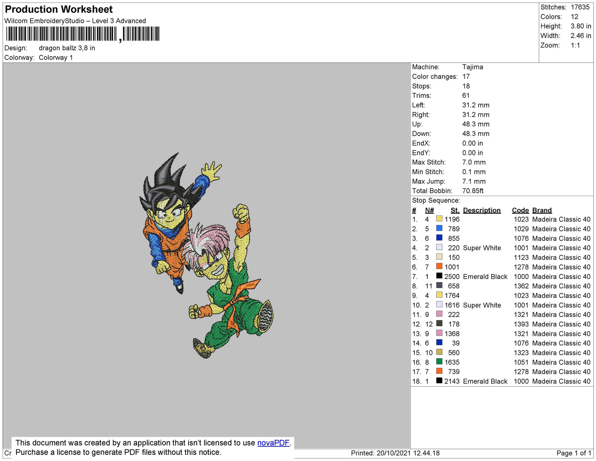This screenshot has height=461, width=596.
Task: Click Wilcom EmbroideryStudio Level 3 Advanced text
Action: tap(75, 21)
